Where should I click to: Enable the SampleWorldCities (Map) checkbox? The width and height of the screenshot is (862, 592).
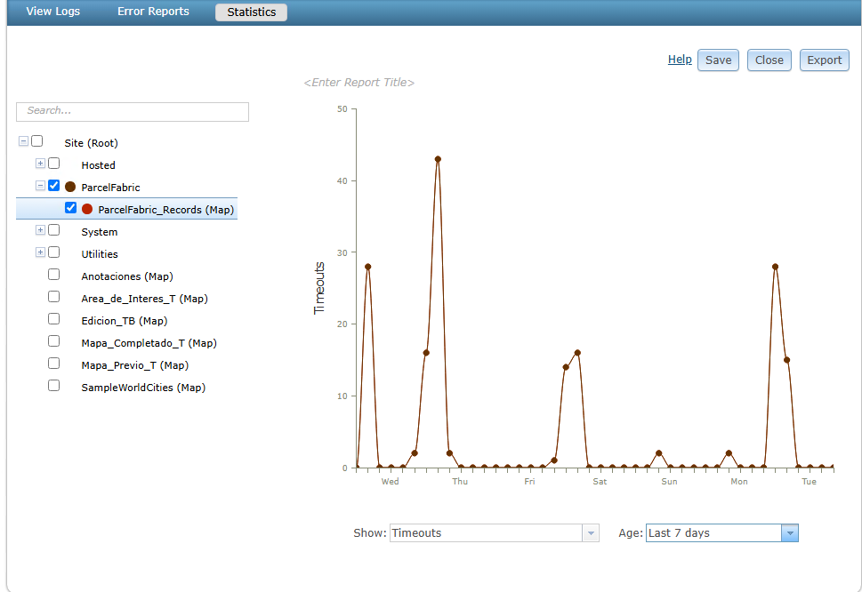(x=53, y=385)
